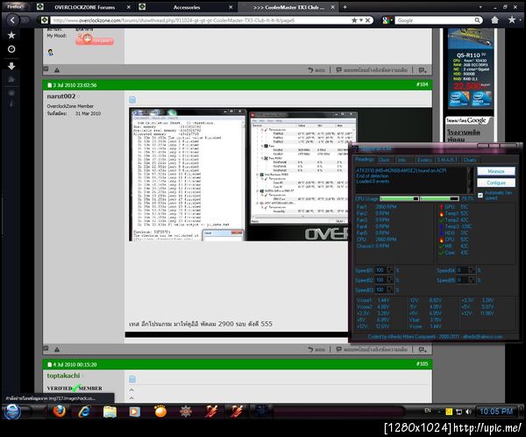526x437 pixels.
Task: Open Firefox from the taskbar
Action: tap(60, 412)
